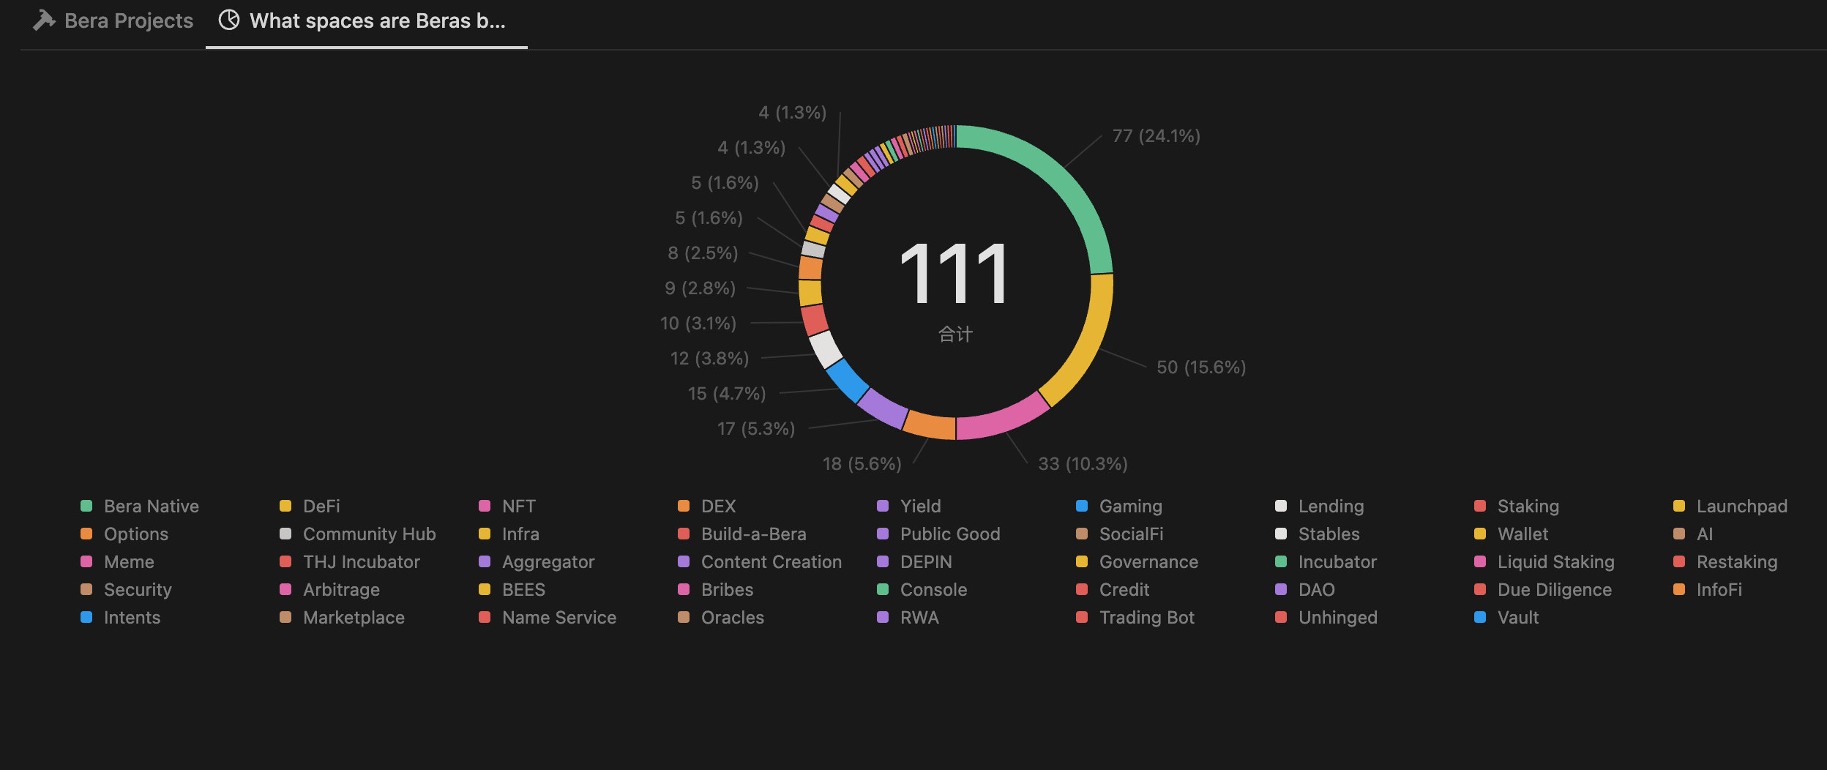Pick the Bribes legend item

pyautogui.click(x=716, y=589)
